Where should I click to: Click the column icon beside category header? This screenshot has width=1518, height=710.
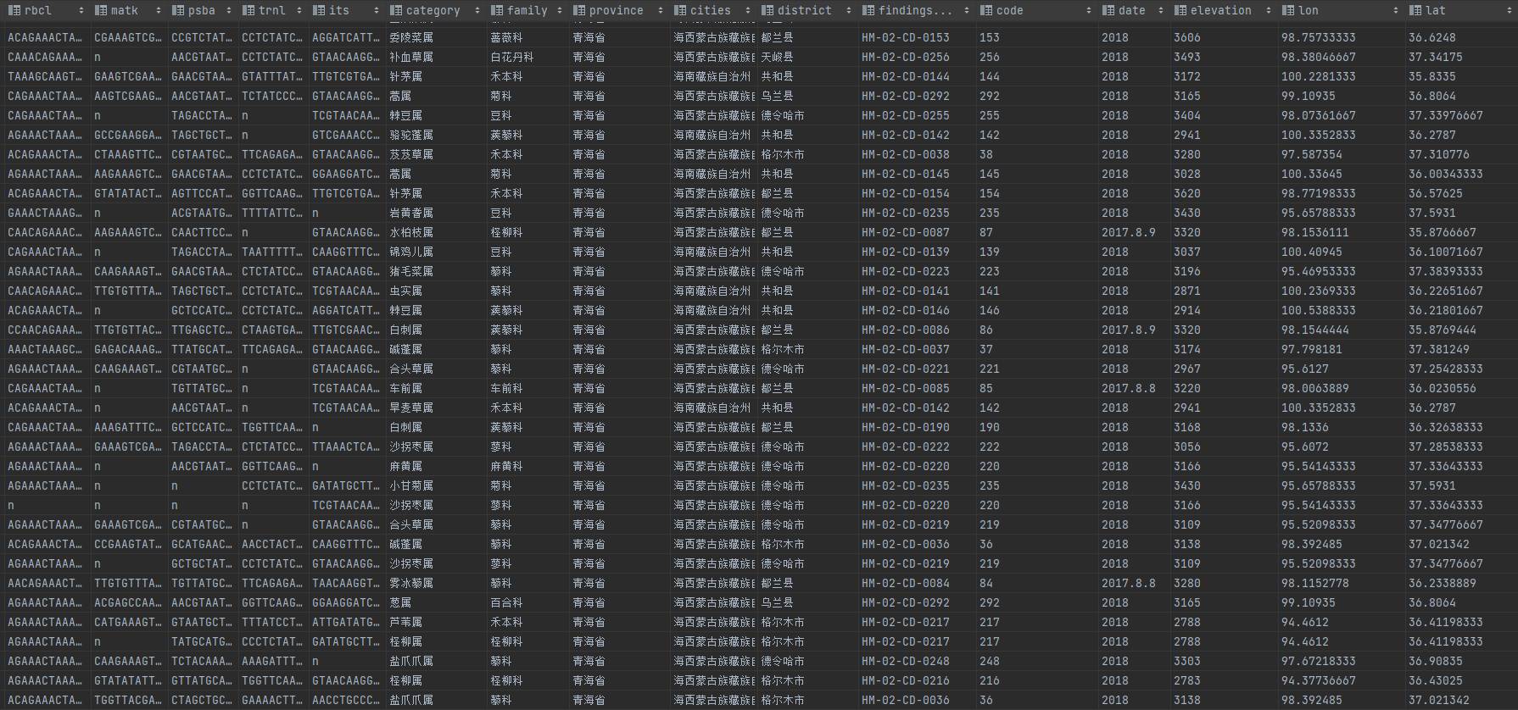(396, 11)
